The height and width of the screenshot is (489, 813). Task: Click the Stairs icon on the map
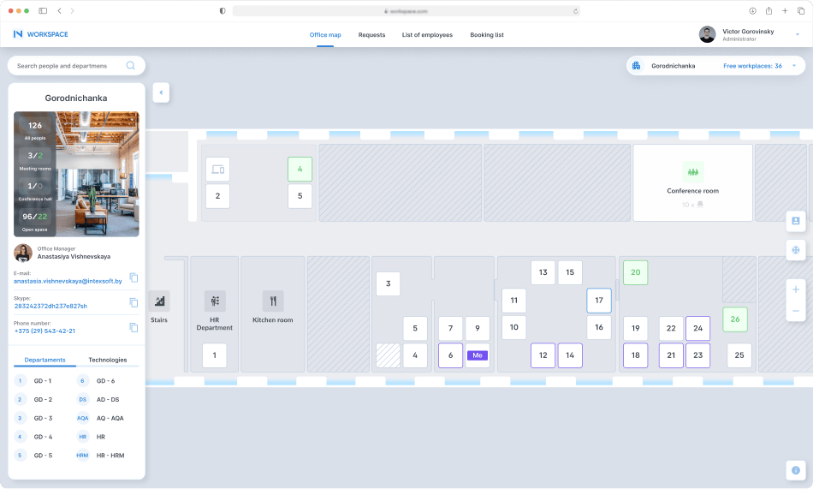click(x=159, y=301)
